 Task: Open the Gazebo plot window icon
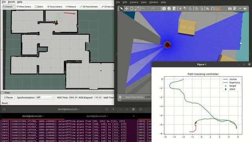(x=240, y=9)
